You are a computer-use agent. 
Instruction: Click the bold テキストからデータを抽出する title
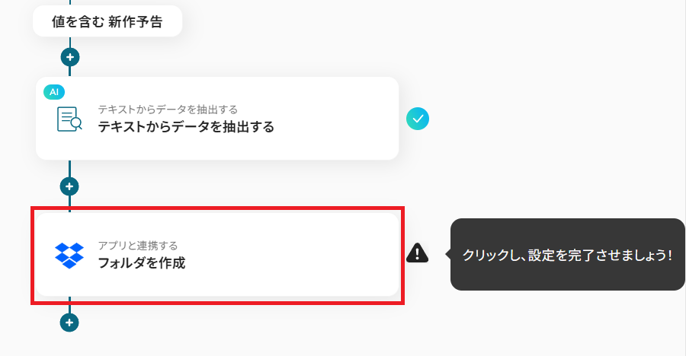point(185,127)
